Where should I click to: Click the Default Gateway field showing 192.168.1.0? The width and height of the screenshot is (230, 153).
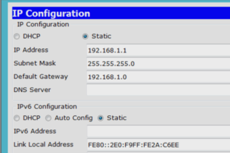coord(157,77)
